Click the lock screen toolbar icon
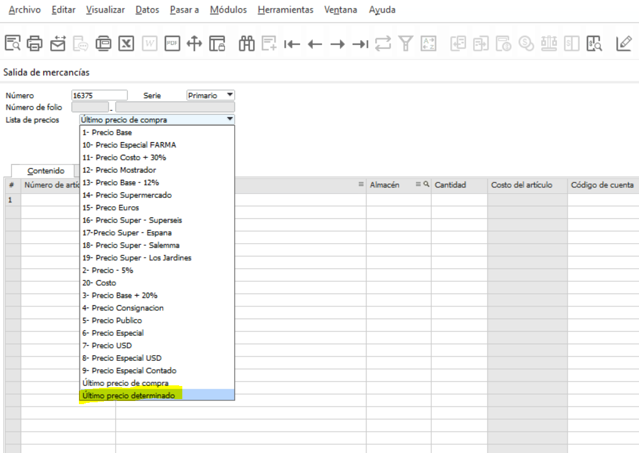 point(216,43)
